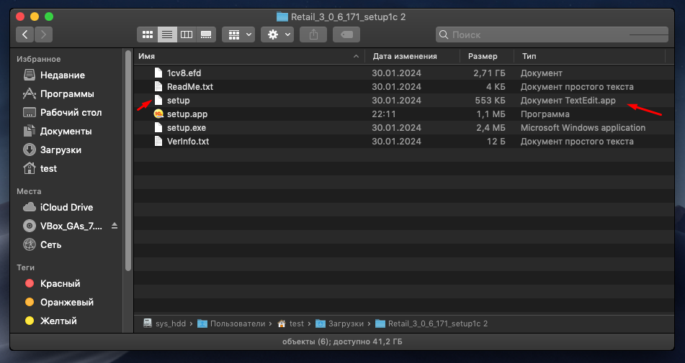Sort by the Дата изменения column header
The height and width of the screenshot is (363, 685).
pos(405,56)
